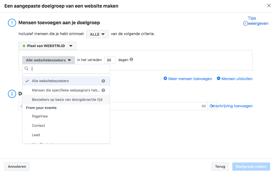Viewport: 273px width, 173px height.
Task: Expand the Pixel van WEBSTRIJD dropdown
Action: click(x=47, y=46)
